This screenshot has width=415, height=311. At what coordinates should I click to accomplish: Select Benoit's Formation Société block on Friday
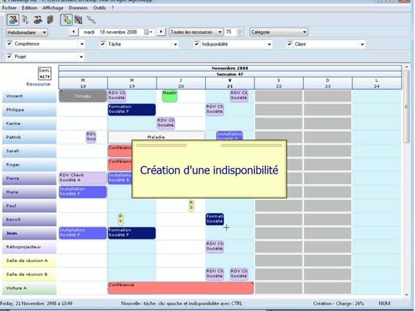(215, 219)
